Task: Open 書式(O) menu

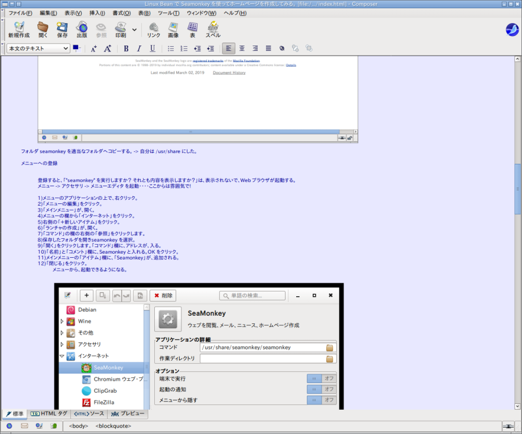Action: 122,13
